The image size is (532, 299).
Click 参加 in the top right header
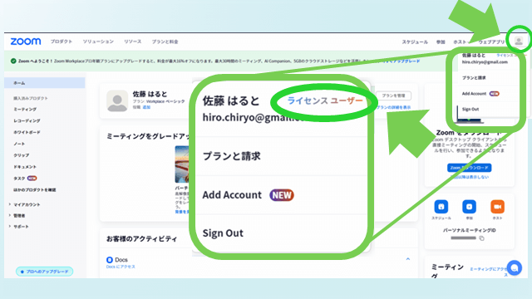point(441,42)
